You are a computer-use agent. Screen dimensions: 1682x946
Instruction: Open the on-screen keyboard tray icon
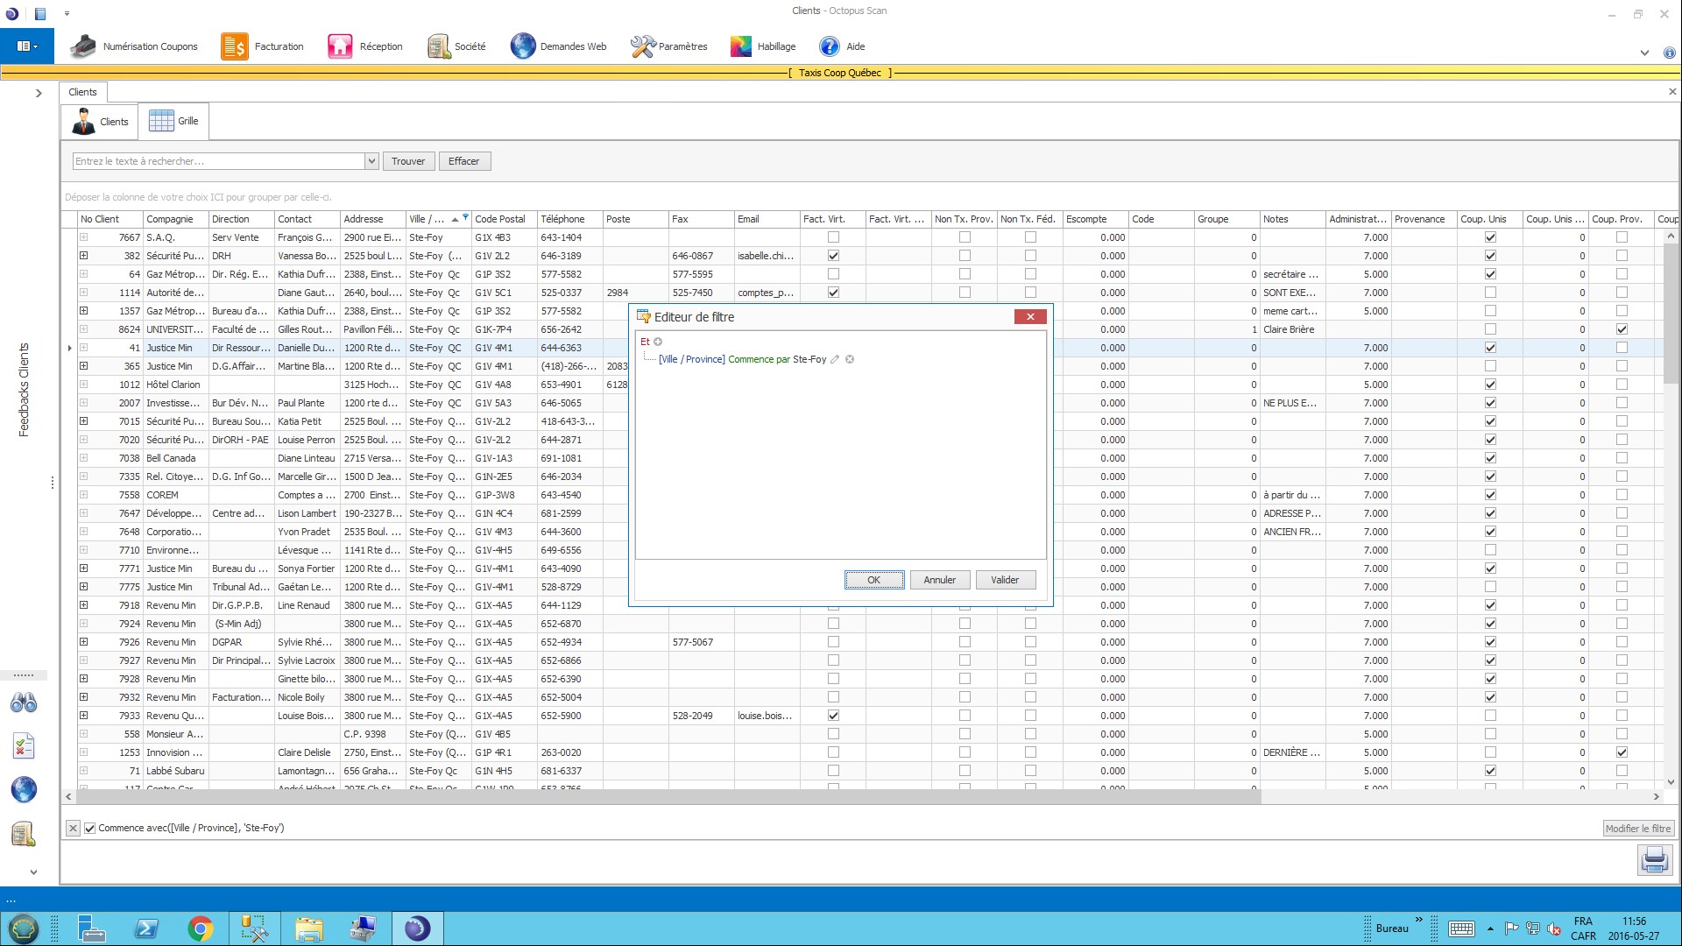[x=1460, y=928]
